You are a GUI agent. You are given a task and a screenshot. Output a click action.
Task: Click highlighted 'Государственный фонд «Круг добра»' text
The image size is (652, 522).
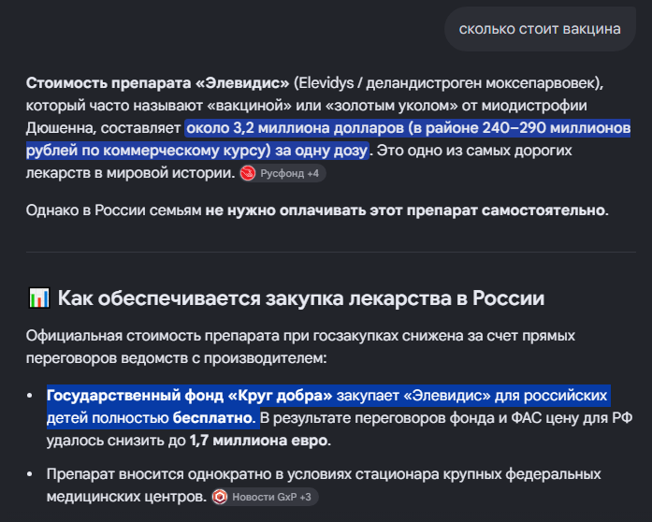(x=189, y=395)
